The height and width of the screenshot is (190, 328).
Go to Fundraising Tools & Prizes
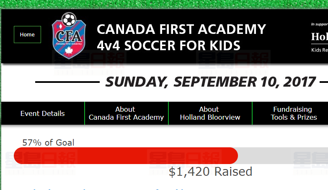tap(293, 113)
